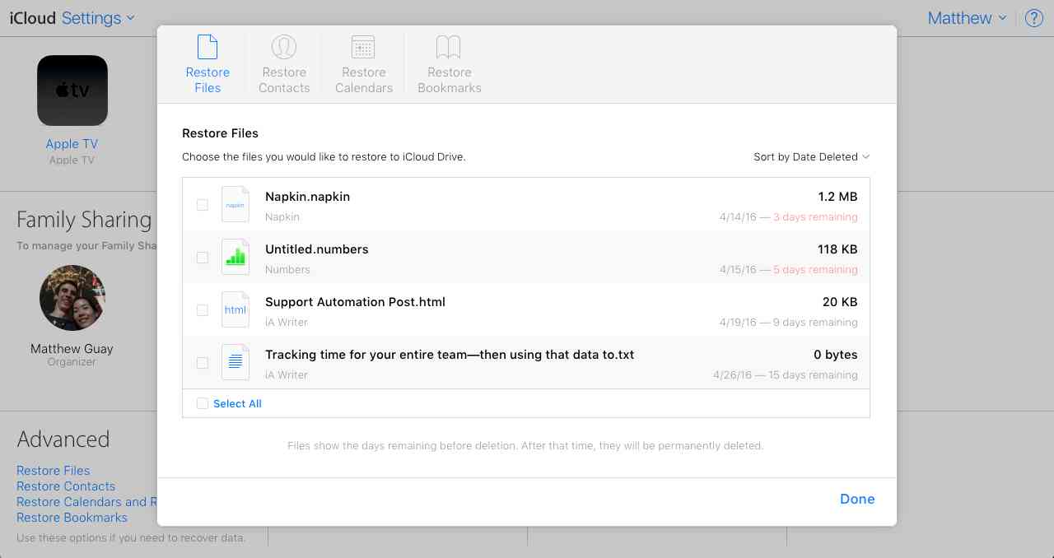
Task: Click the '9 days remaining' text
Action: click(x=815, y=323)
